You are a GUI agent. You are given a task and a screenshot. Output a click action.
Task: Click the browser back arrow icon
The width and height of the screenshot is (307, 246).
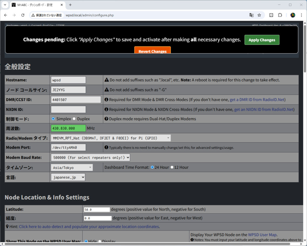[5, 15]
